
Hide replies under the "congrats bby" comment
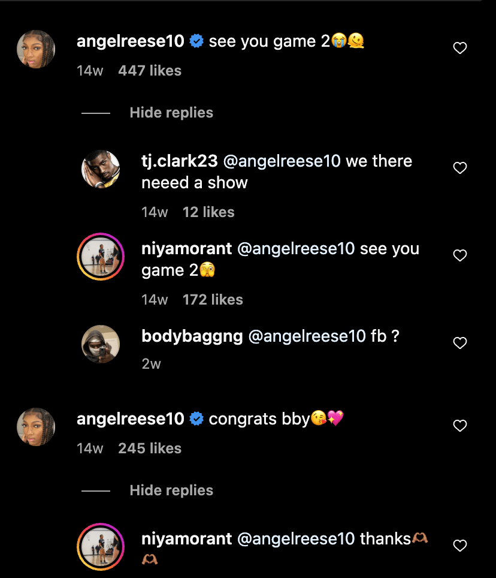(x=171, y=490)
